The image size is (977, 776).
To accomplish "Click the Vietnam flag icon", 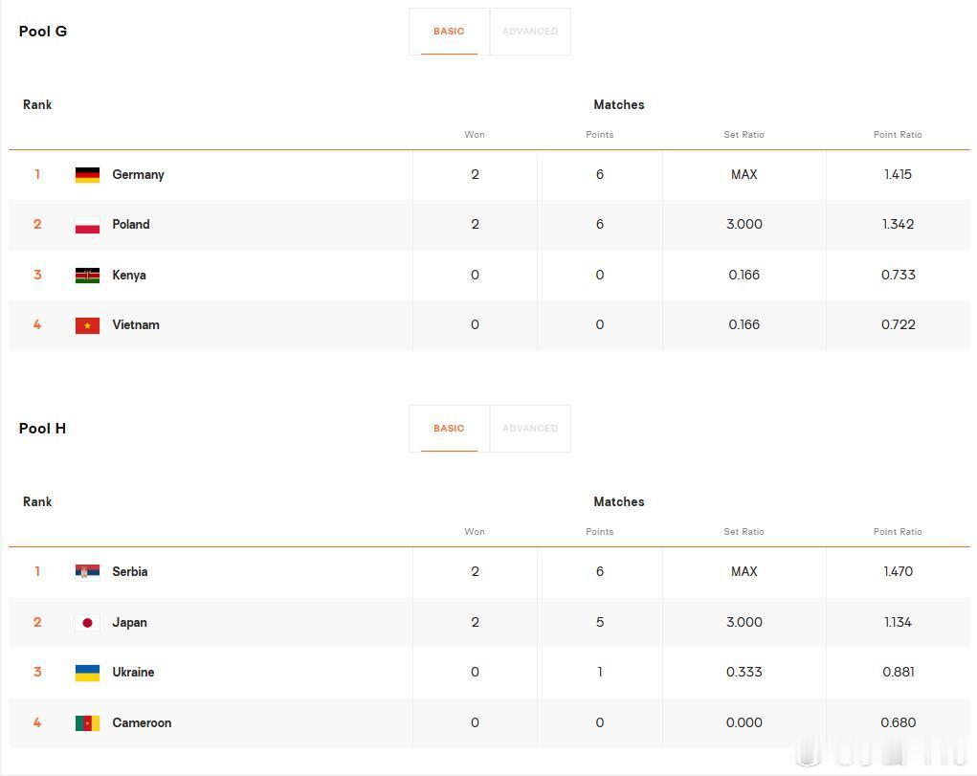I will pyautogui.click(x=87, y=325).
